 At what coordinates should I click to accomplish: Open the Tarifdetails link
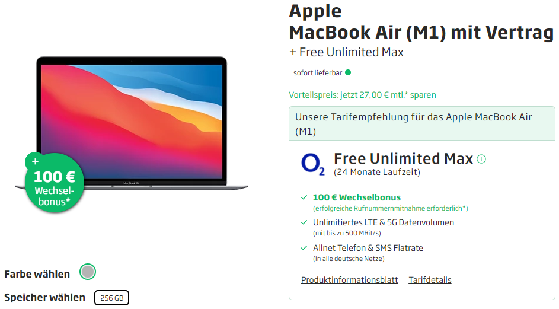(x=430, y=280)
